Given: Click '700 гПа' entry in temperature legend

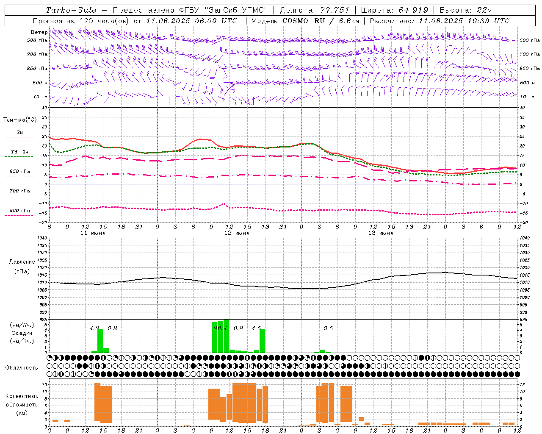Looking at the screenshot, I should click(20, 191).
